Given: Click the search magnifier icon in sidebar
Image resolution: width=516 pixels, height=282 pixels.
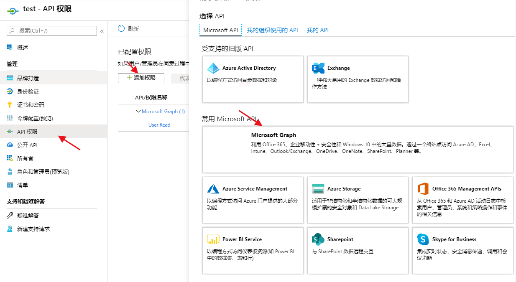Looking at the screenshot, I should 12,30.
